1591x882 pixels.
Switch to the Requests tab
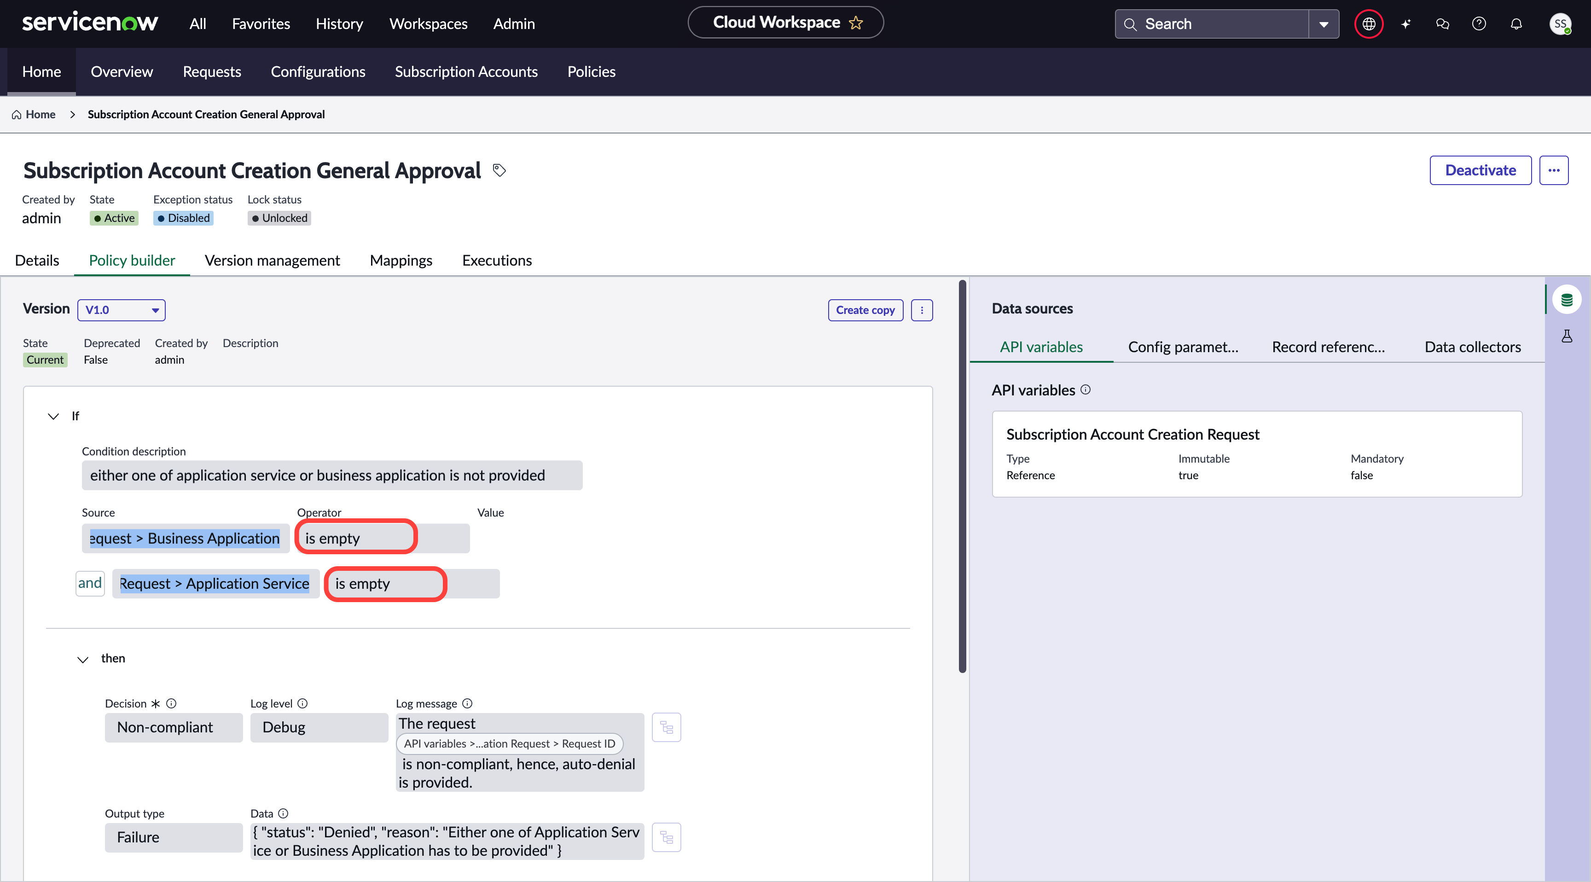pyautogui.click(x=212, y=72)
